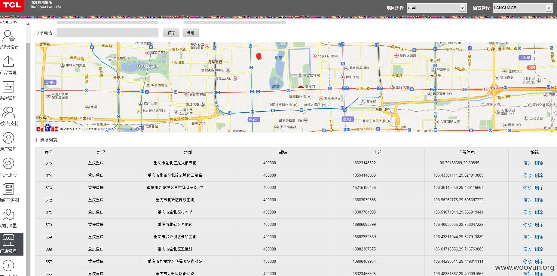Open the system management sliders icon
This screenshot has width=557, height=276.
point(8,87)
